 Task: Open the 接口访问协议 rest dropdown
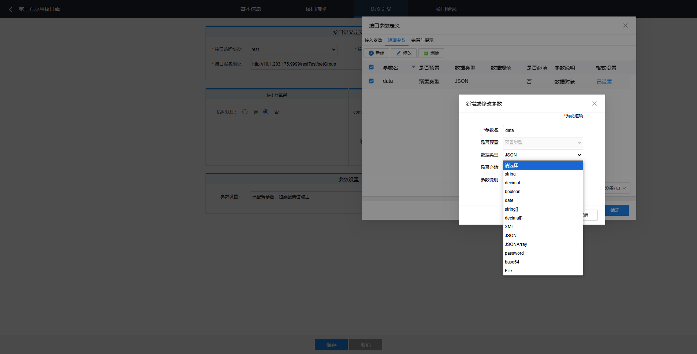(x=293, y=49)
